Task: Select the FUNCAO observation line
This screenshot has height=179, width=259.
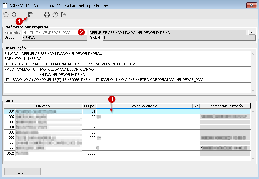Action: click(127, 54)
